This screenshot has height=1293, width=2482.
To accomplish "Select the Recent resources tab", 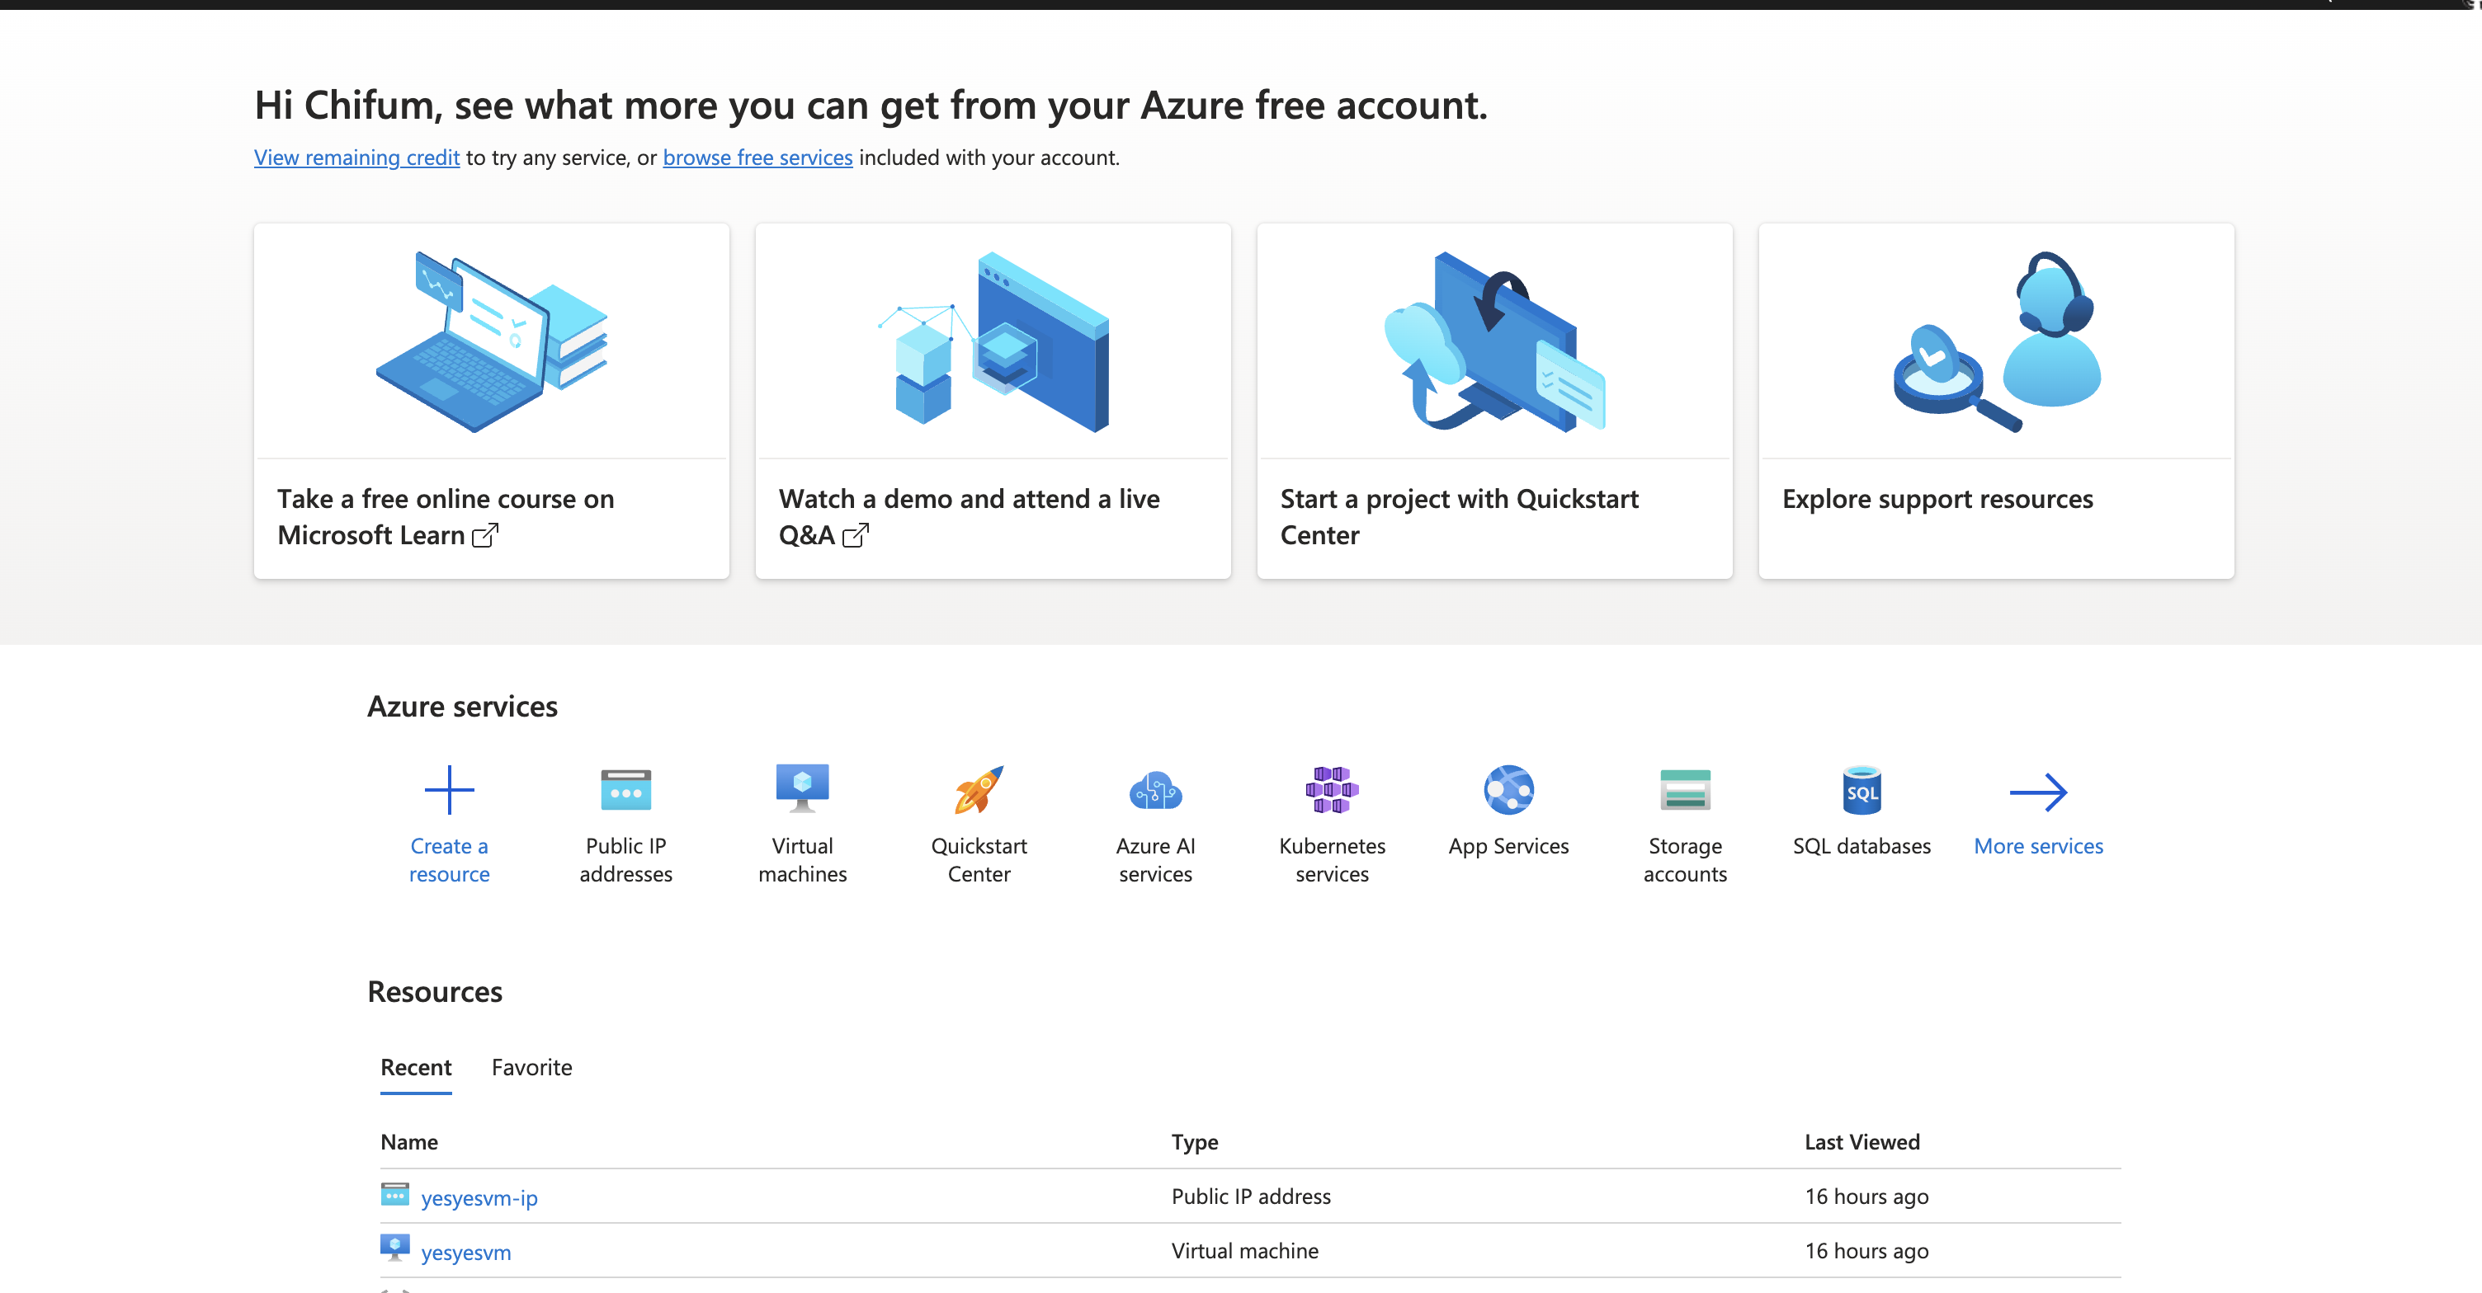I will pyautogui.click(x=415, y=1067).
